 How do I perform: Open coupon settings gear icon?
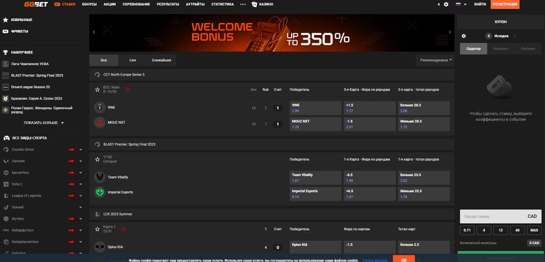(x=463, y=36)
